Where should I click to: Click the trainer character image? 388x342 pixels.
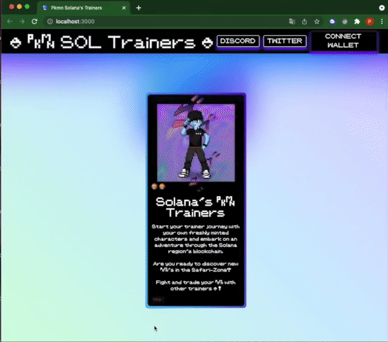196,143
